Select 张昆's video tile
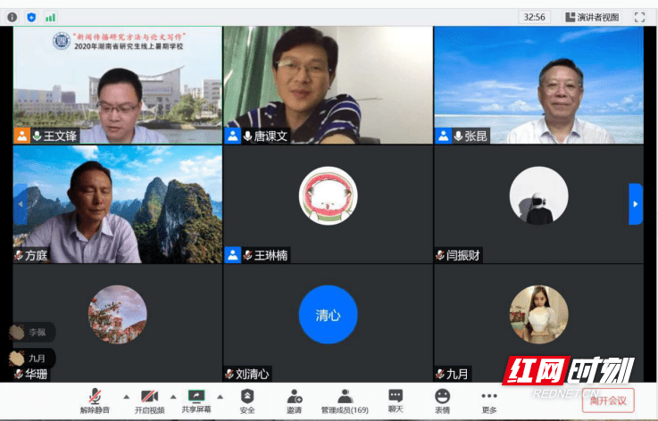The width and height of the screenshot is (658, 421). click(x=539, y=85)
